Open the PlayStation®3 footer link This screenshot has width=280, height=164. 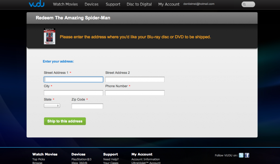click(x=81, y=159)
